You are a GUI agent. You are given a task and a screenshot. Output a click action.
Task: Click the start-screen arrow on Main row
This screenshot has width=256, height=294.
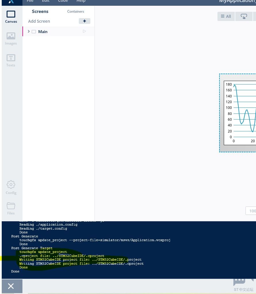(84, 31)
